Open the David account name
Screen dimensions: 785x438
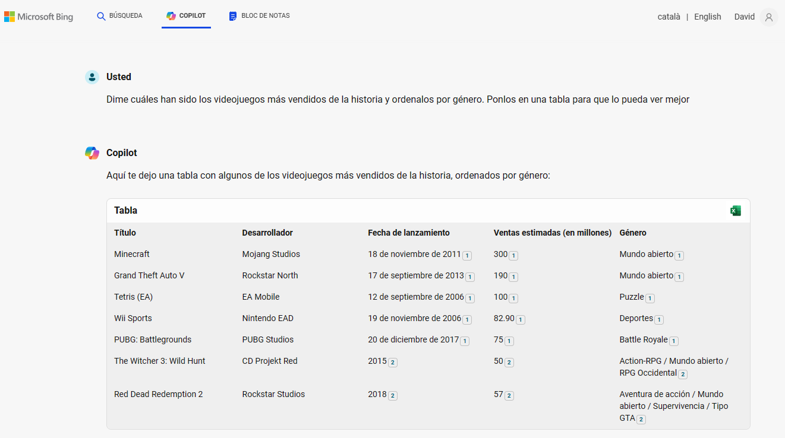tap(744, 17)
